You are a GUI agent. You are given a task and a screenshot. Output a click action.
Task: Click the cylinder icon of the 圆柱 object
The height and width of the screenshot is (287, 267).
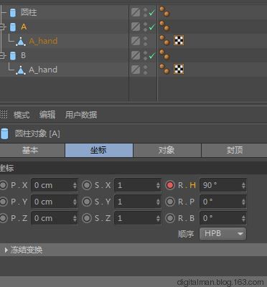(13, 12)
